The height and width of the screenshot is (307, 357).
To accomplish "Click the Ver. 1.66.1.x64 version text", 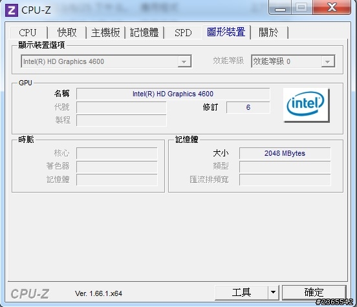I will click(x=98, y=293).
